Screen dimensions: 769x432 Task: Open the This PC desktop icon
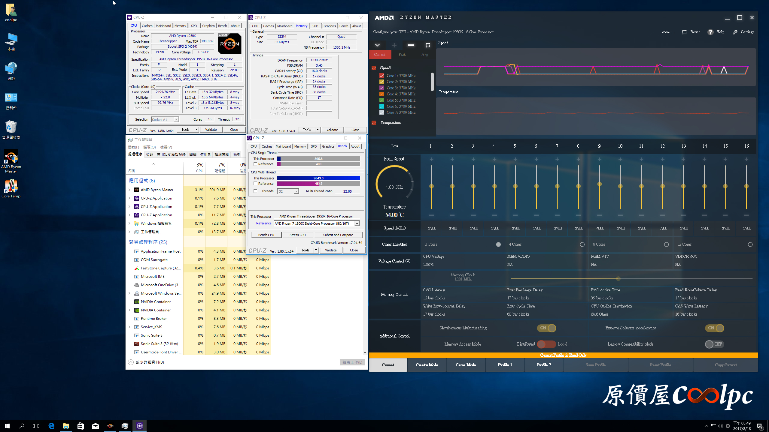tap(11, 42)
